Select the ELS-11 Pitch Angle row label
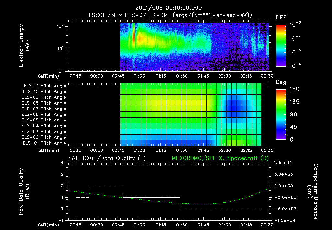Screen dimensions: 332x230 tap(45, 86)
